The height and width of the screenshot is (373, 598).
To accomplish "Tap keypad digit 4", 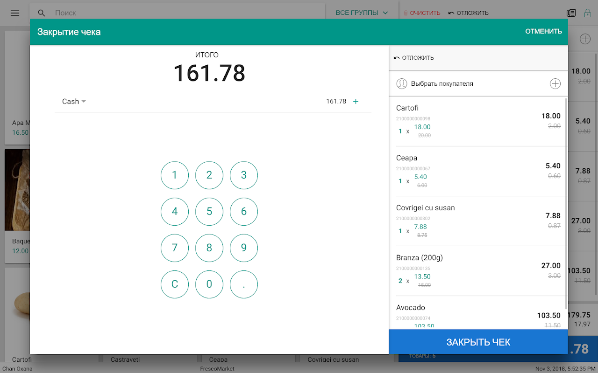I will tap(175, 212).
